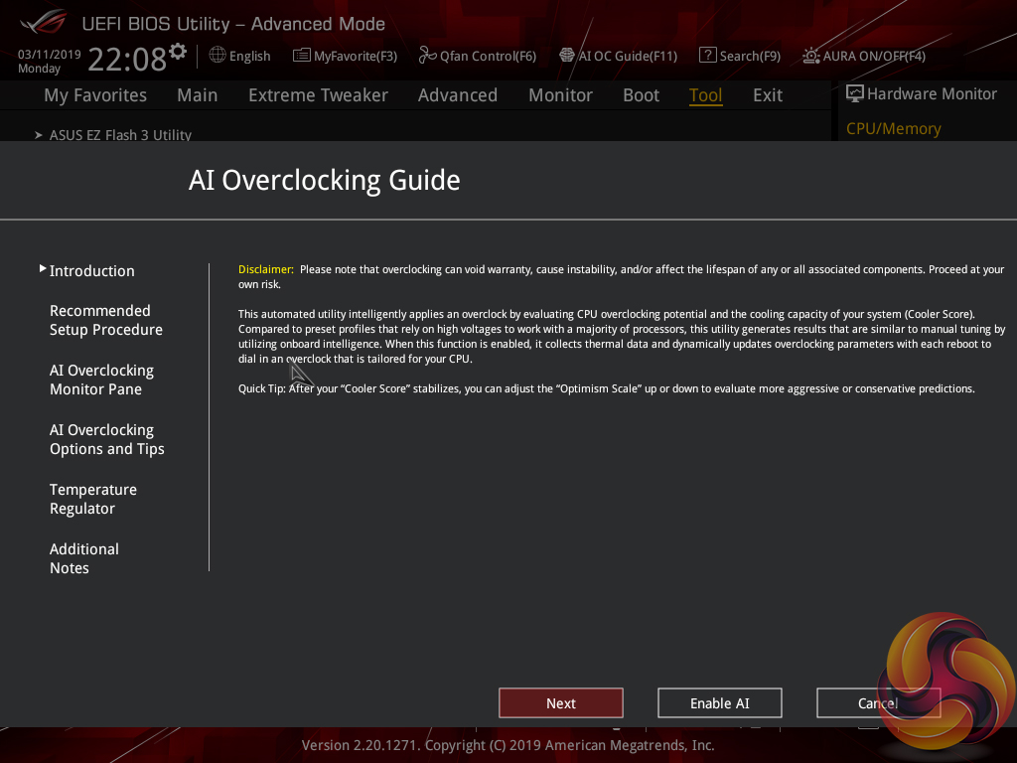Switch to Main tab
Image resolution: width=1017 pixels, height=763 pixels.
tap(198, 95)
